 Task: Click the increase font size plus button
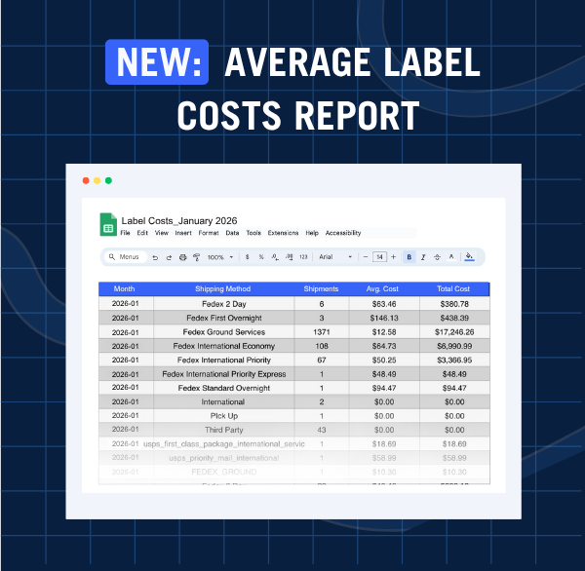point(393,257)
